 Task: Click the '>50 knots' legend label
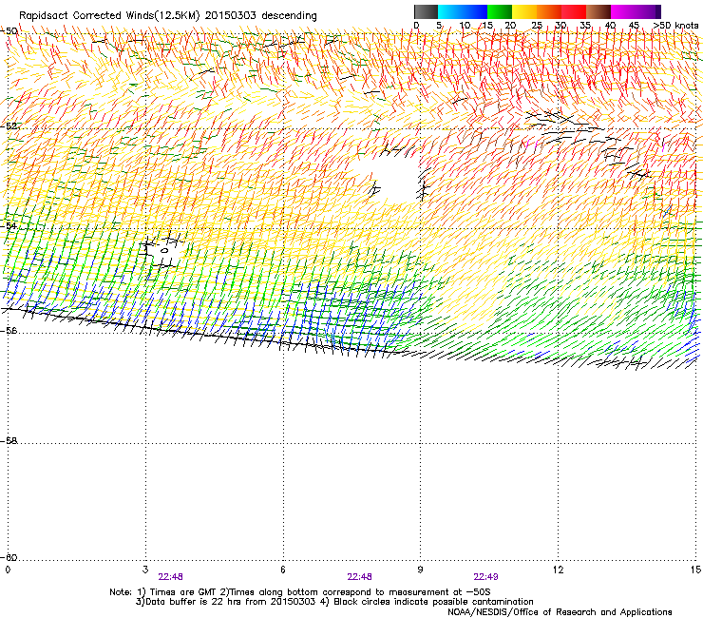pos(675,26)
